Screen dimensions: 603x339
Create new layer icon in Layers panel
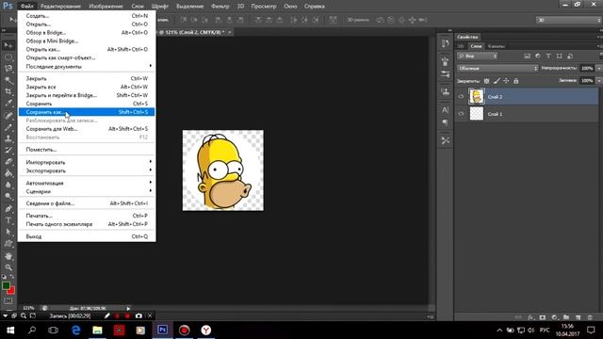[x=578, y=317]
